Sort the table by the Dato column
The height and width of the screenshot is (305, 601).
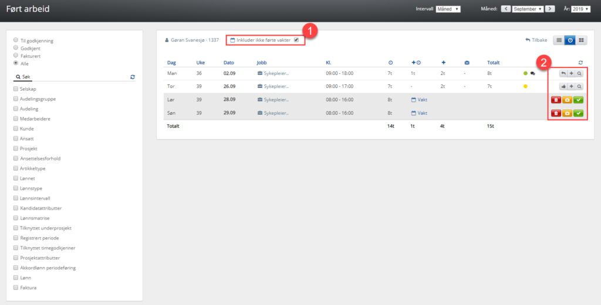pyautogui.click(x=229, y=63)
